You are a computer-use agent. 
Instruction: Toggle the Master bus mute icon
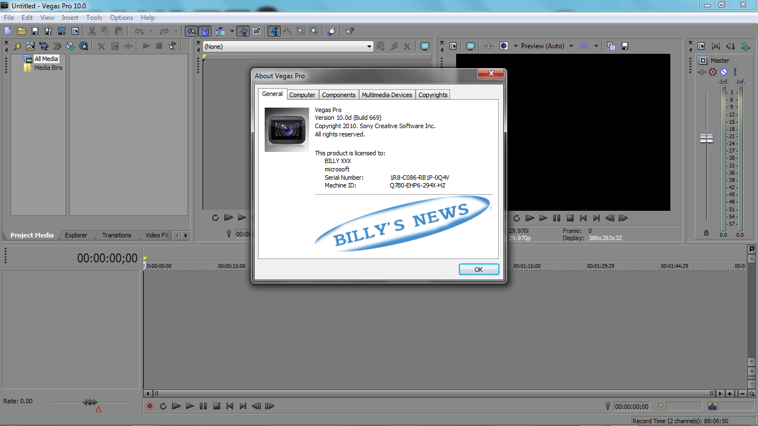[724, 72]
